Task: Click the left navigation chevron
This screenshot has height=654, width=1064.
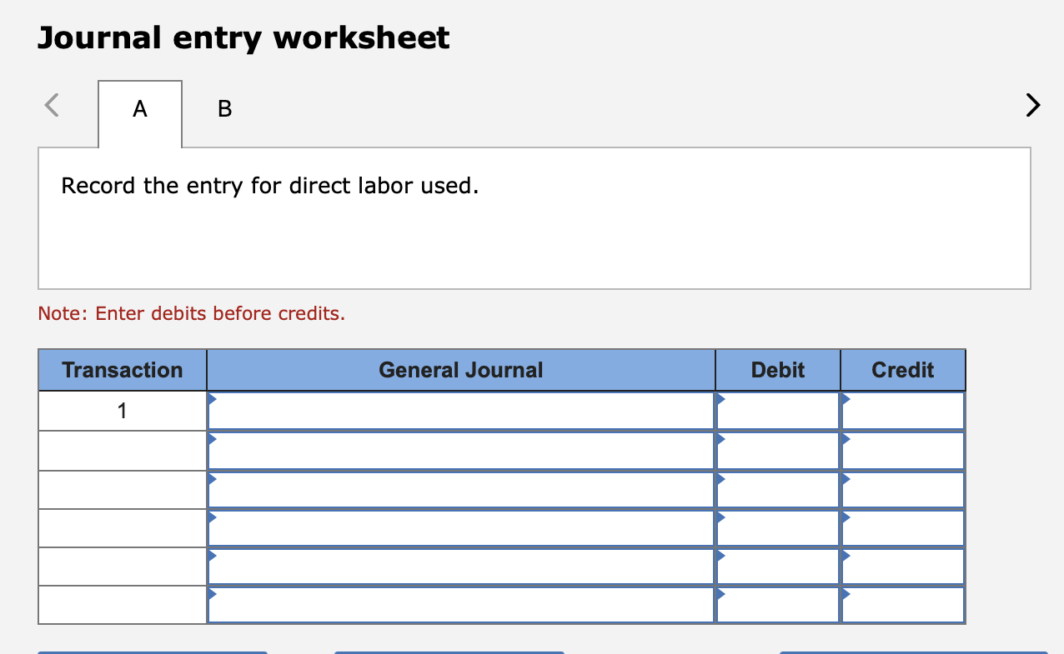Action: pyautogui.click(x=51, y=105)
